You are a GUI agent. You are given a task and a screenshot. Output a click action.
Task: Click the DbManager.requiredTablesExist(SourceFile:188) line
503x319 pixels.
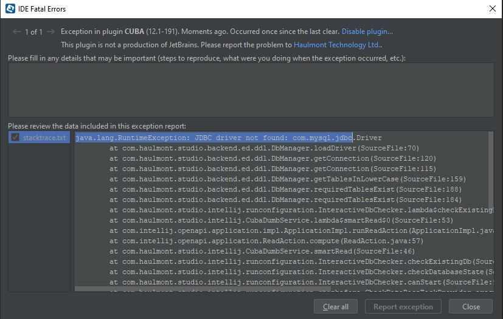point(285,189)
